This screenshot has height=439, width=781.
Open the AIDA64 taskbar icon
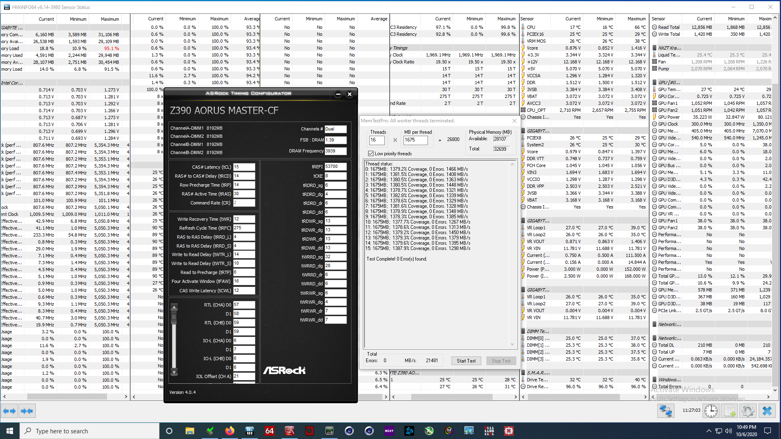[x=269, y=431]
